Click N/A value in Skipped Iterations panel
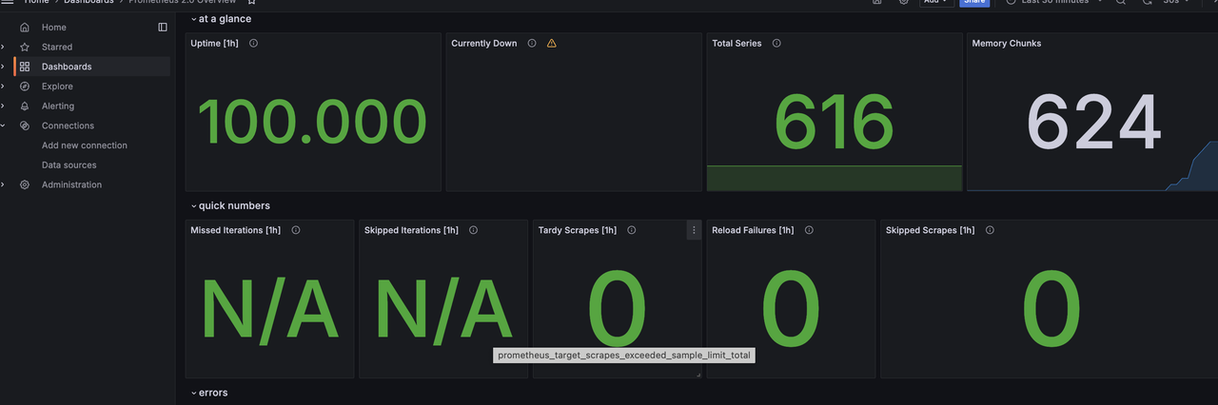Screen dimensions: 1218x405 click(x=444, y=308)
